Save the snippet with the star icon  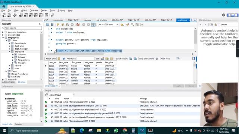(122, 25)
